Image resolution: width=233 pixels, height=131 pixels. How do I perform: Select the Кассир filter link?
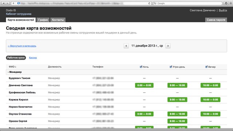coord(33,57)
